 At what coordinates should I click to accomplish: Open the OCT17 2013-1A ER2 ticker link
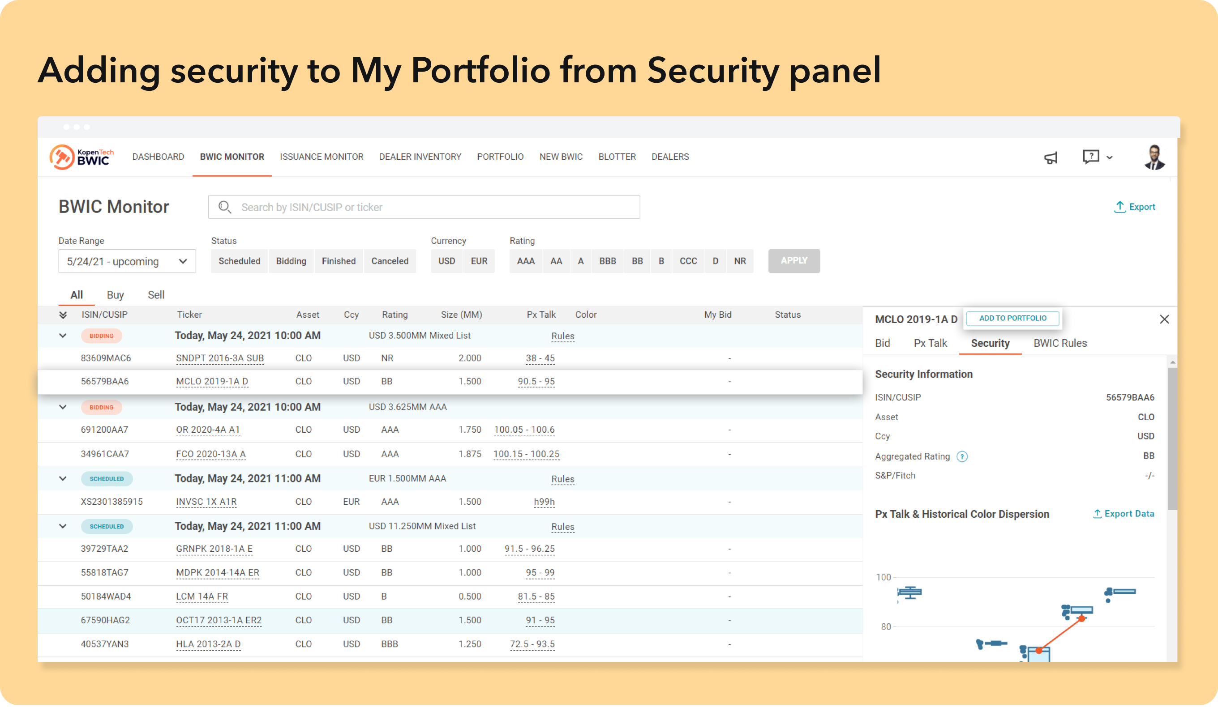pyautogui.click(x=219, y=620)
